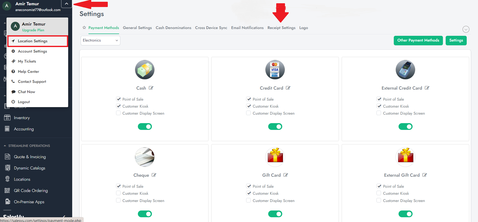This screenshot has width=478, height=222.
Task: Click the star icon before Payment Methods
Action: pyautogui.click(x=84, y=28)
